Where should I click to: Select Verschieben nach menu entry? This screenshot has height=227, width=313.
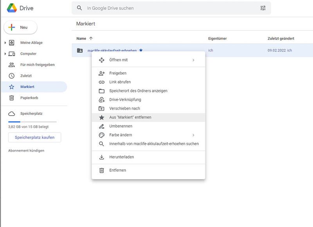[124, 109]
